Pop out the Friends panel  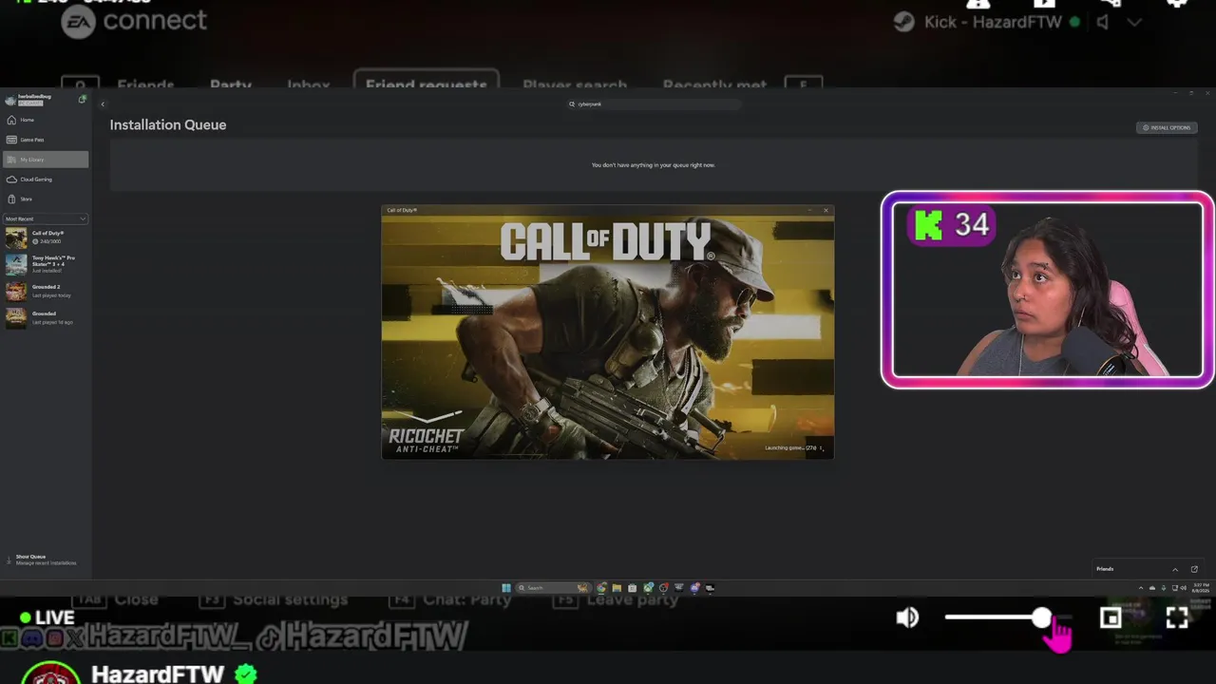pos(1194,569)
